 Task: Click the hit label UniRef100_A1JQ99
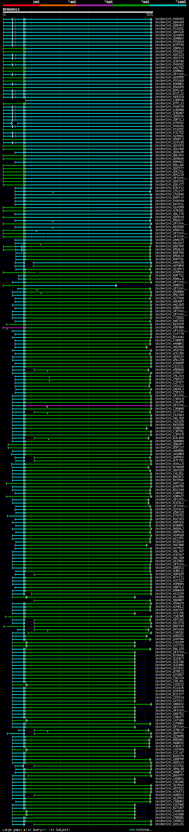(170, 597)
